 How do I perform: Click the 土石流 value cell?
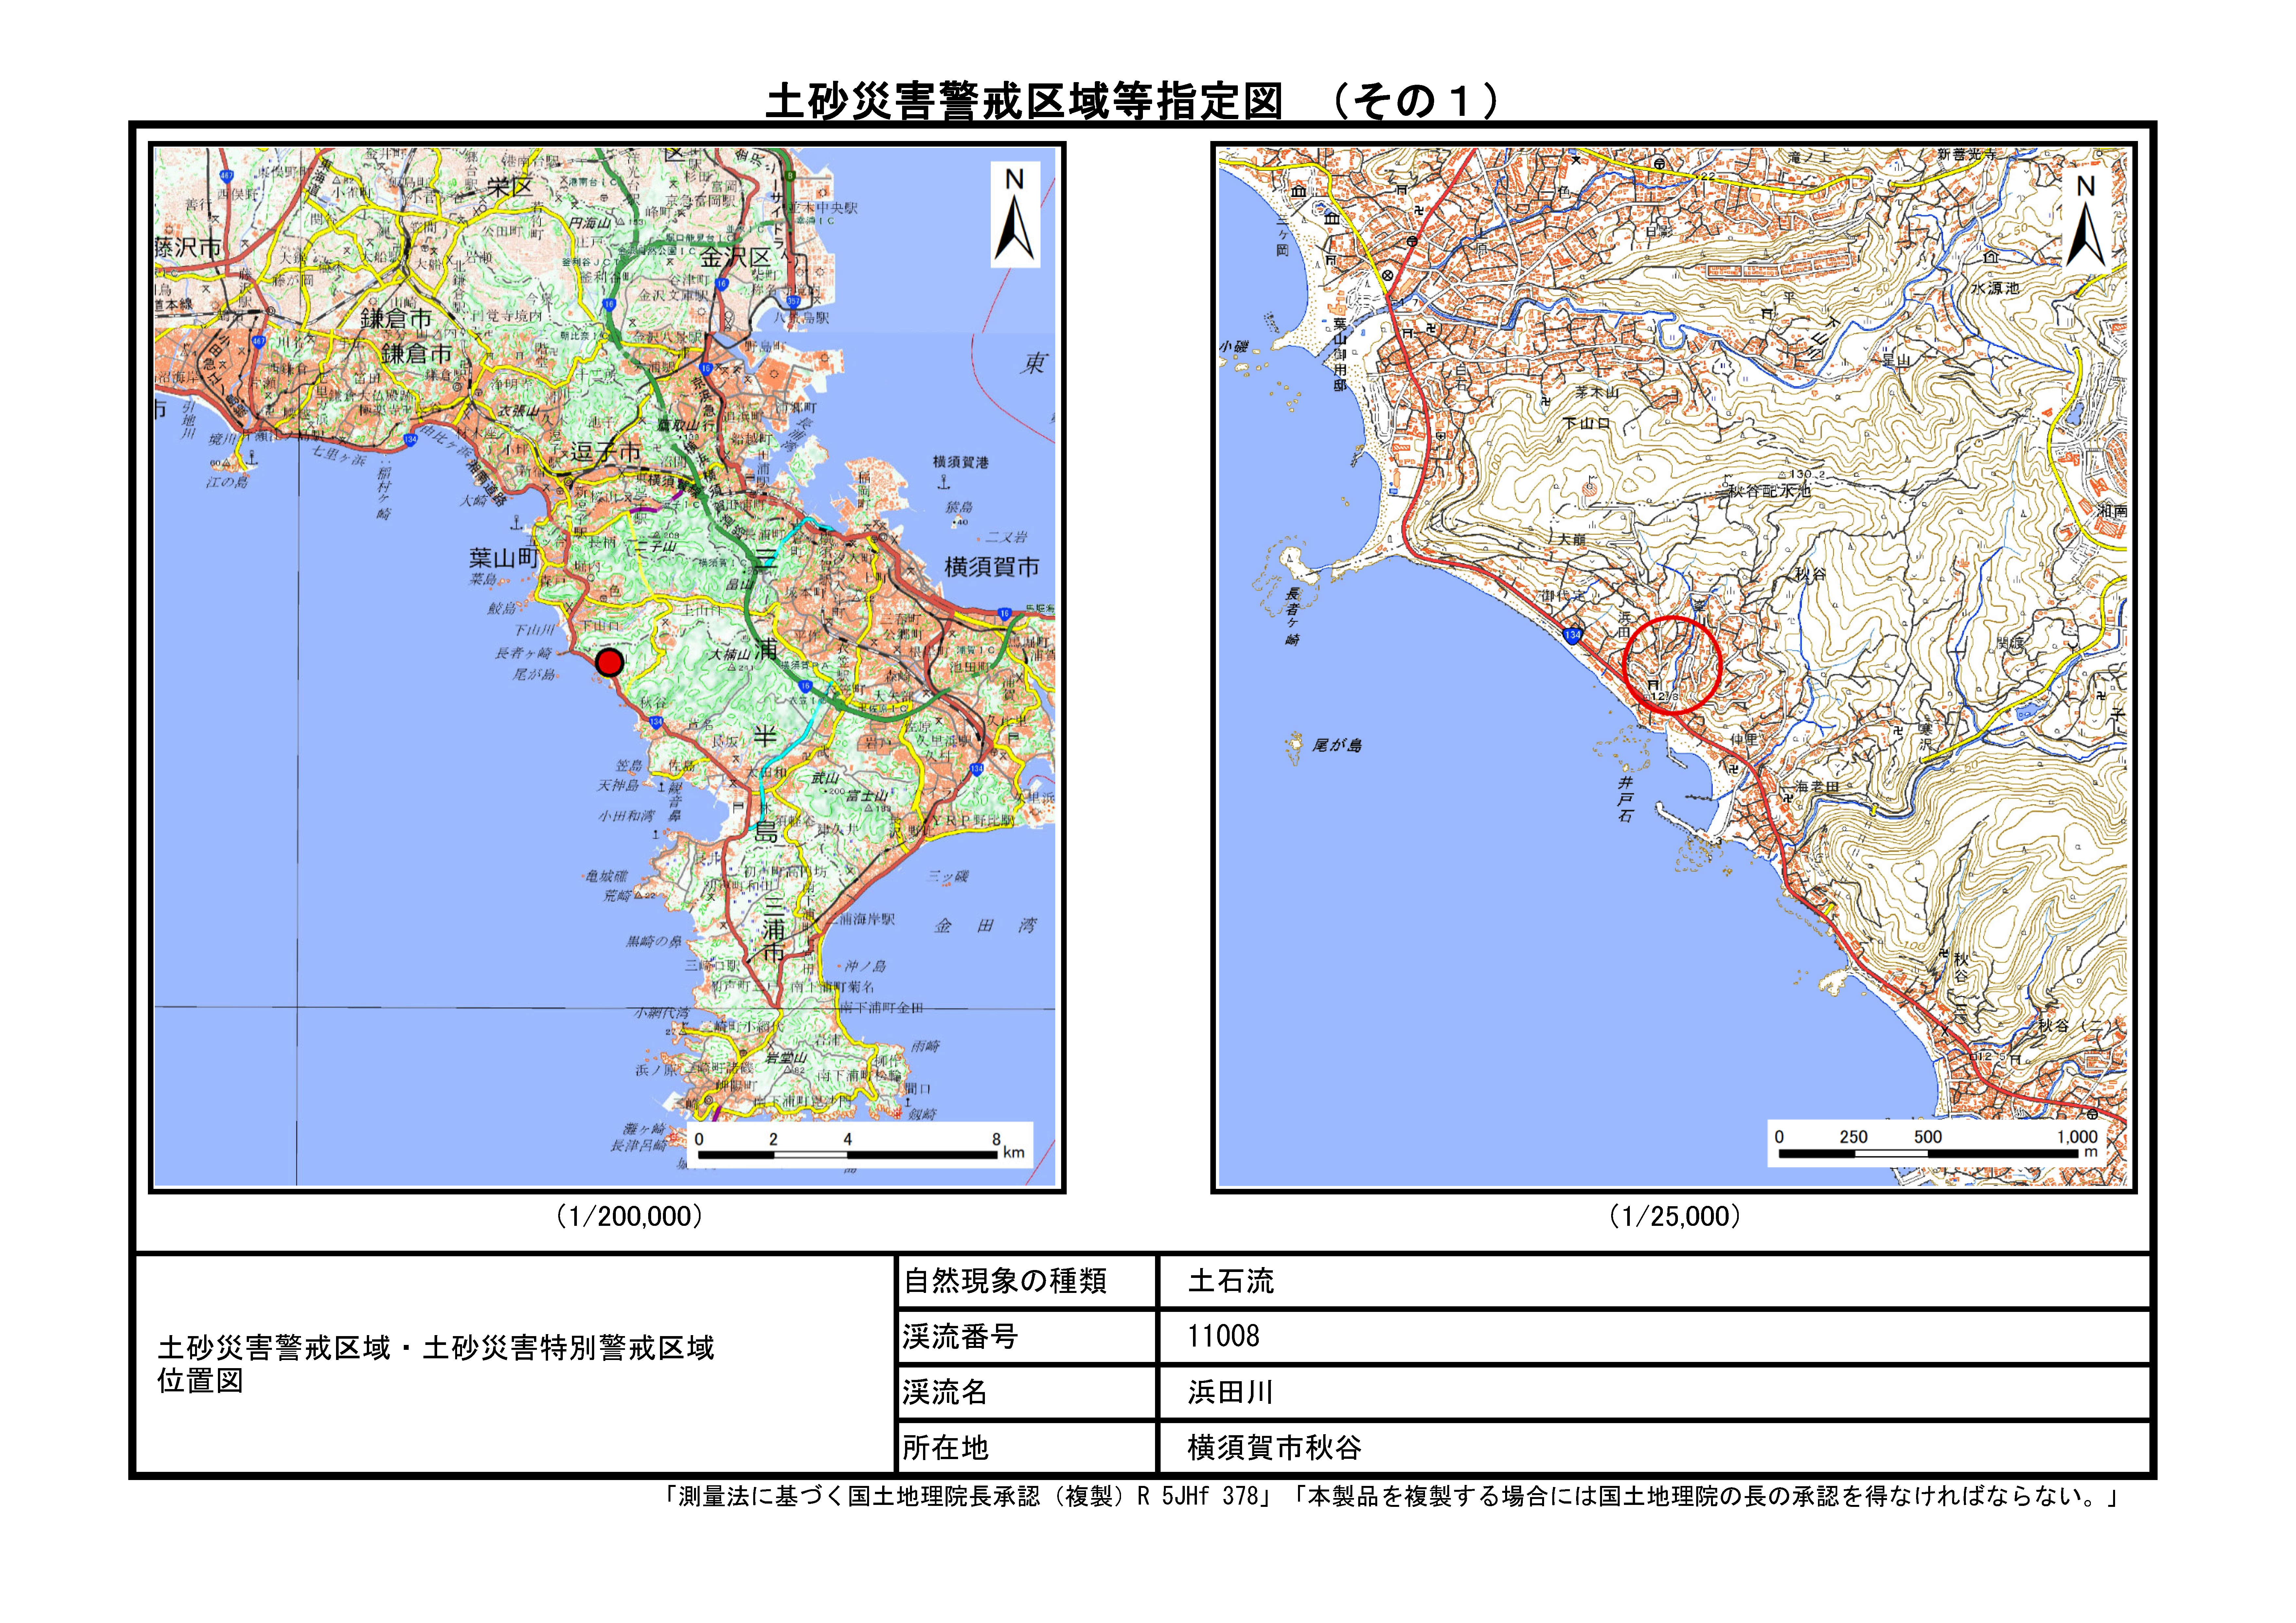tap(1231, 1281)
